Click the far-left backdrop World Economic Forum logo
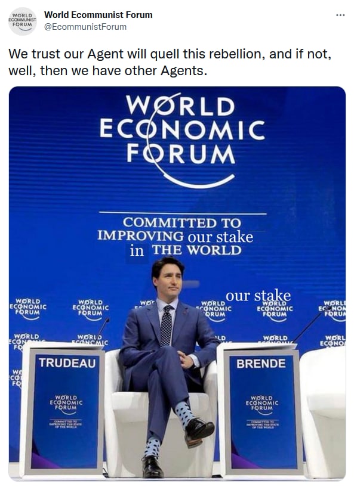 click(x=27, y=308)
